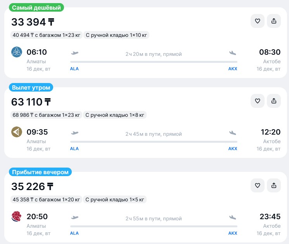Click the airline logo beside 06:10 departure
The height and width of the screenshot is (244, 289).
17,52
